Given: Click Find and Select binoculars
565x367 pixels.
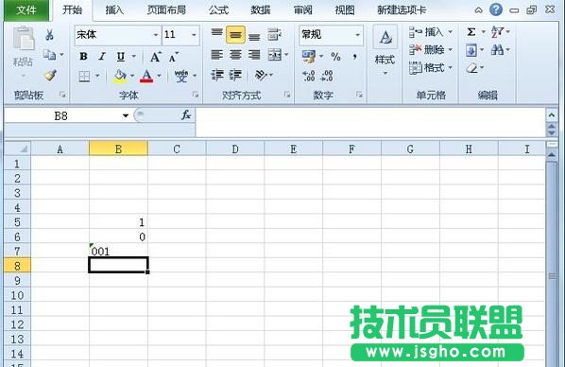Looking at the screenshot, I should click(498, 50).
